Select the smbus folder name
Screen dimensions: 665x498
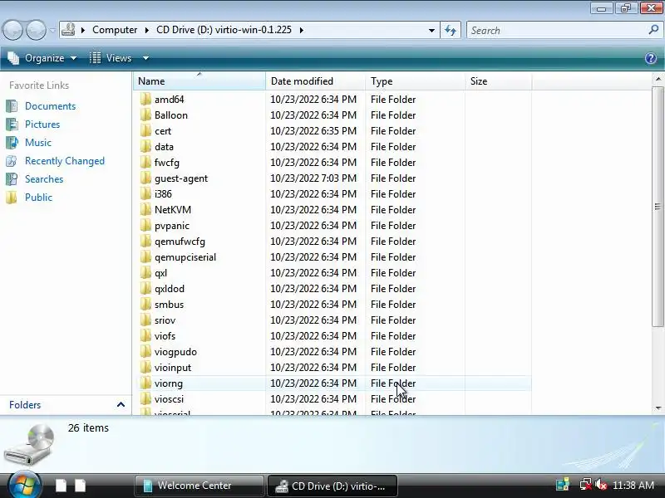(169, 305)
